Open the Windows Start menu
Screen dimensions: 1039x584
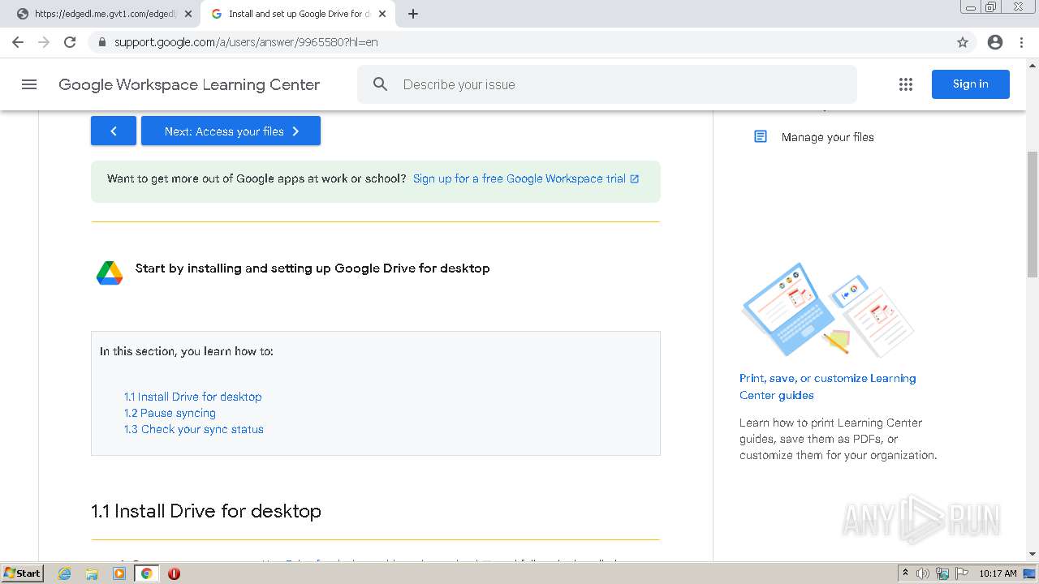[x=23, y=573]
